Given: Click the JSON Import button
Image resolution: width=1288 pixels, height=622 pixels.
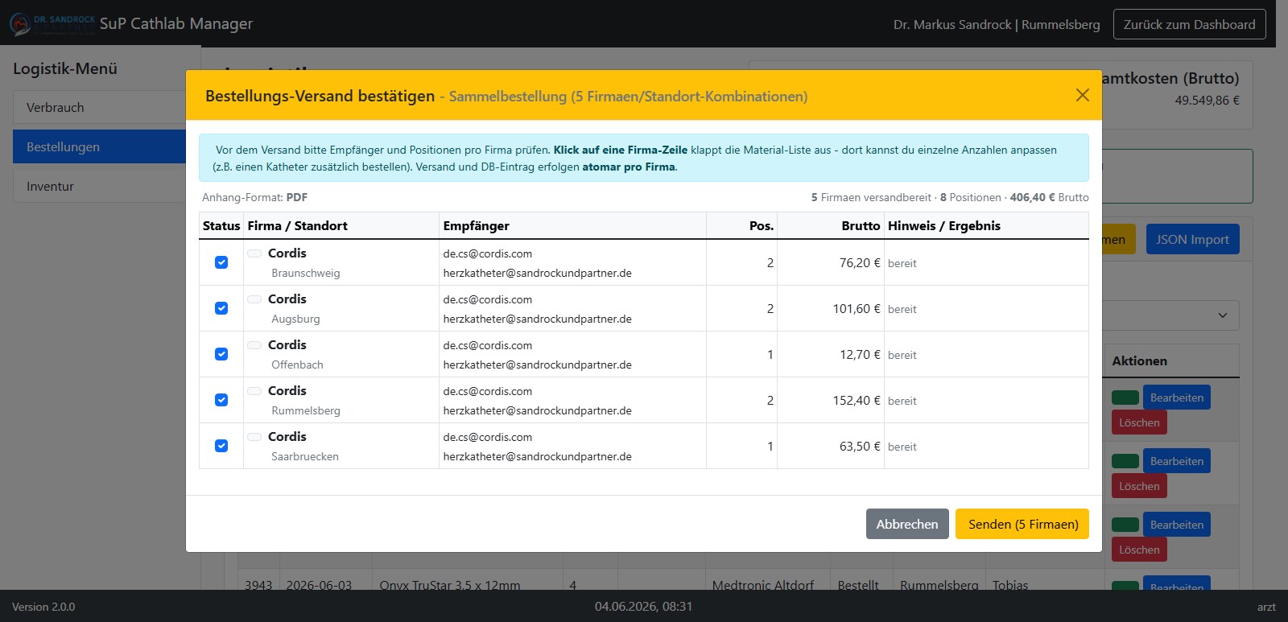Looking at the screenshot, I should 1192,239.
